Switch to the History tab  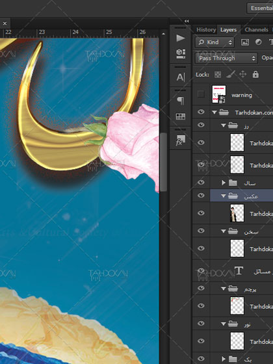[206, 30]
